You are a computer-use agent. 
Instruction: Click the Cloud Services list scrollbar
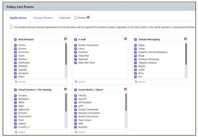click(66, 103)
